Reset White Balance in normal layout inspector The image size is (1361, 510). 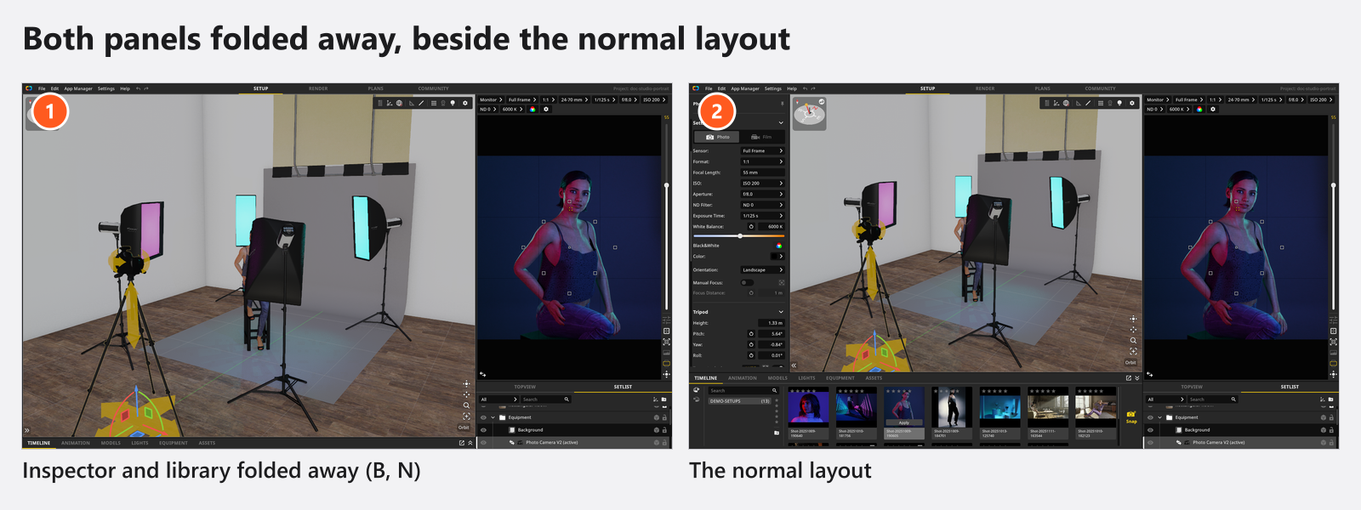(x=751, y=227)
